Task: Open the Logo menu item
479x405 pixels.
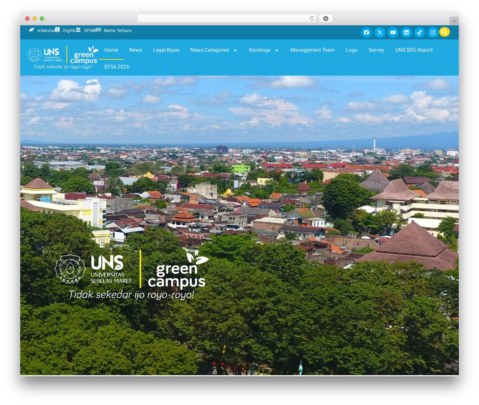Action: tap(352, 50)
